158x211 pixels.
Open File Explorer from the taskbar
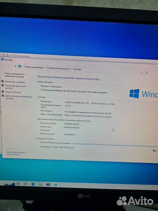click(41, 184)
